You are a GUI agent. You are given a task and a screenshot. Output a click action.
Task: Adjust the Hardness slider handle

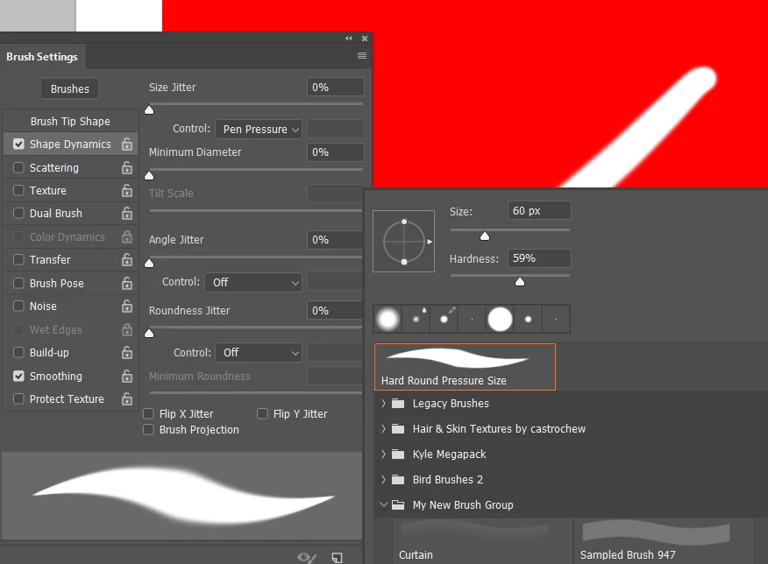(520, 282)
